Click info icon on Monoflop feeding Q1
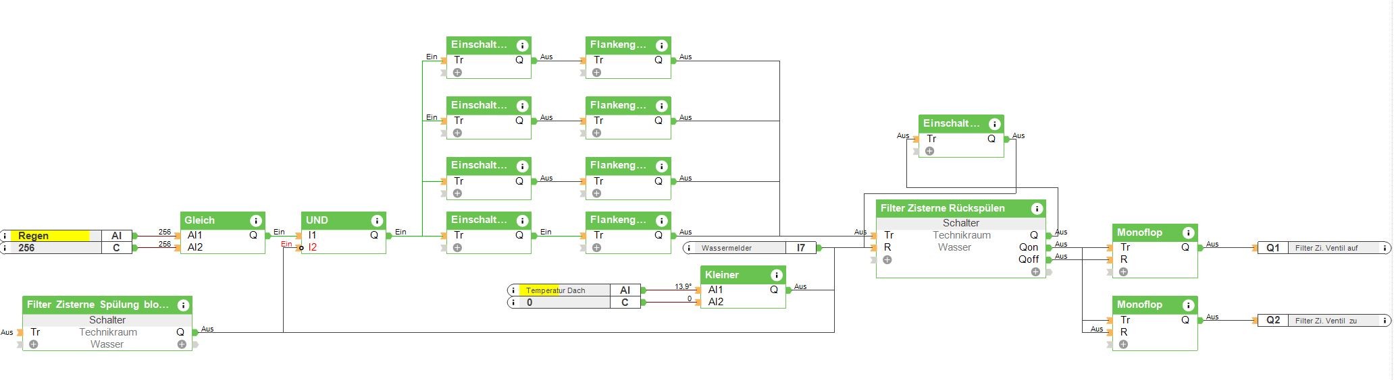Viewport: 1394px width, 380px height. click(x=1189, y=233)
